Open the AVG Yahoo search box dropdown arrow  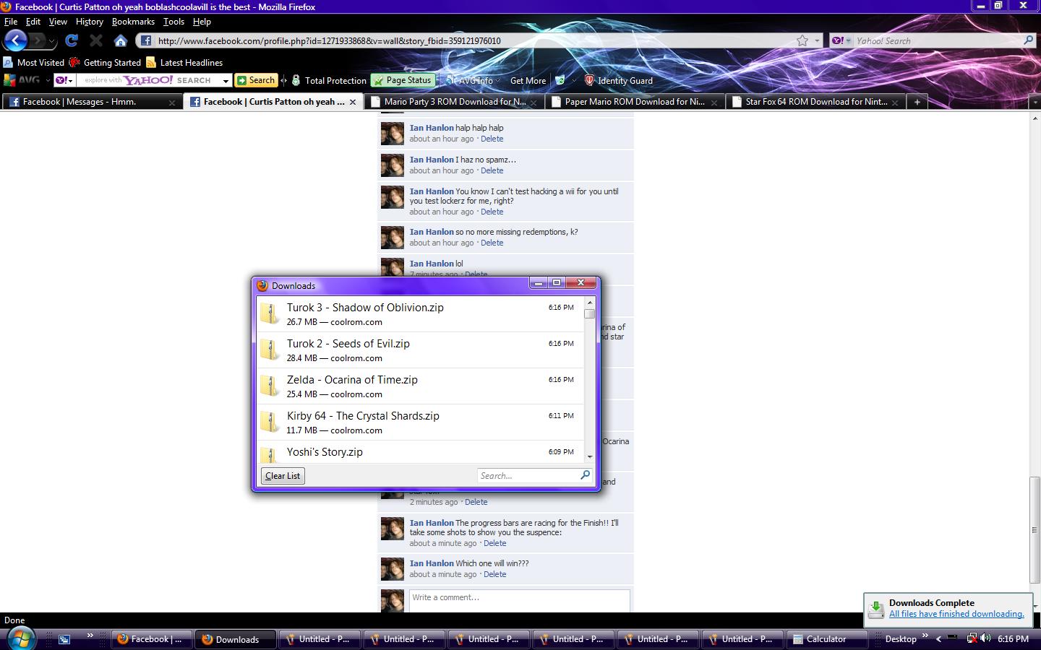(x=226, y=81)
